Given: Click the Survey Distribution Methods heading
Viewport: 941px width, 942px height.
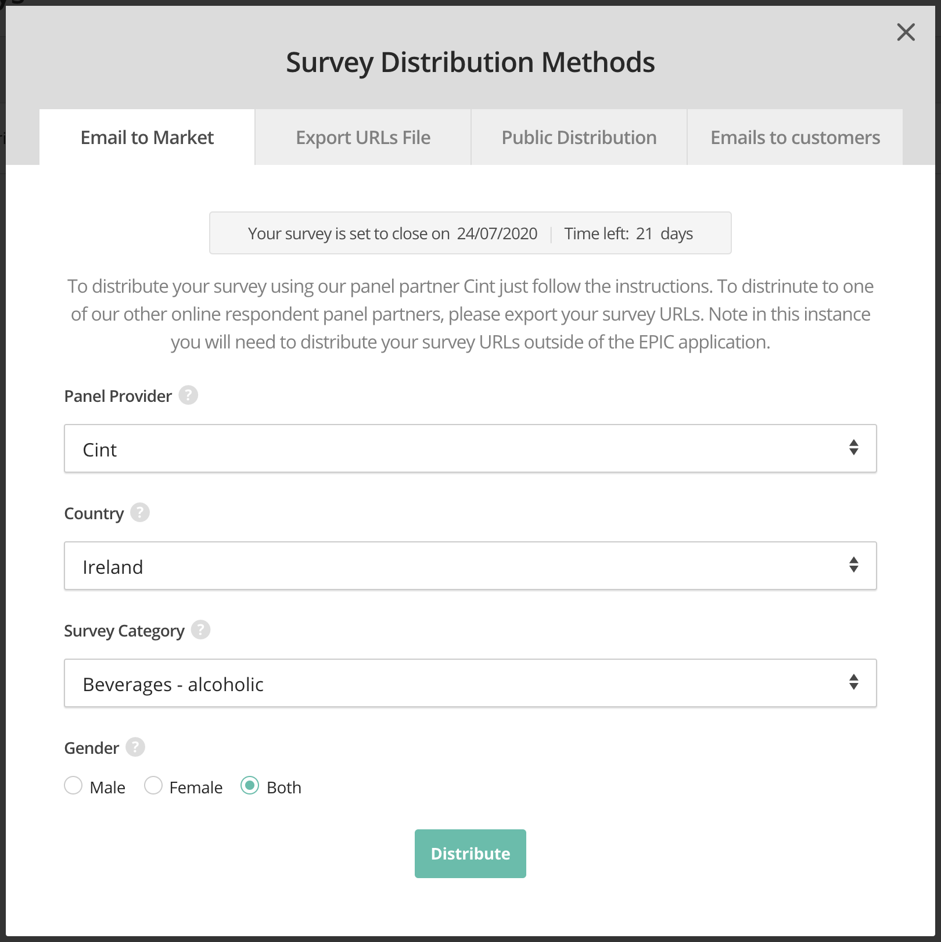Looking at the screenshot, I should pyautogui.click(x=470, y=62).
